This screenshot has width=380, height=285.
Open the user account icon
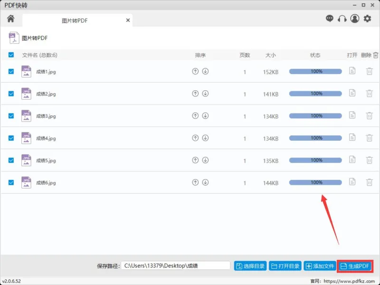pos(355,19)
